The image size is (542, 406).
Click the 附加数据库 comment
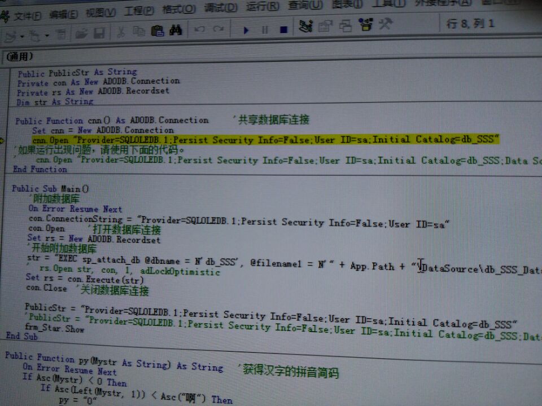point(56,198)
